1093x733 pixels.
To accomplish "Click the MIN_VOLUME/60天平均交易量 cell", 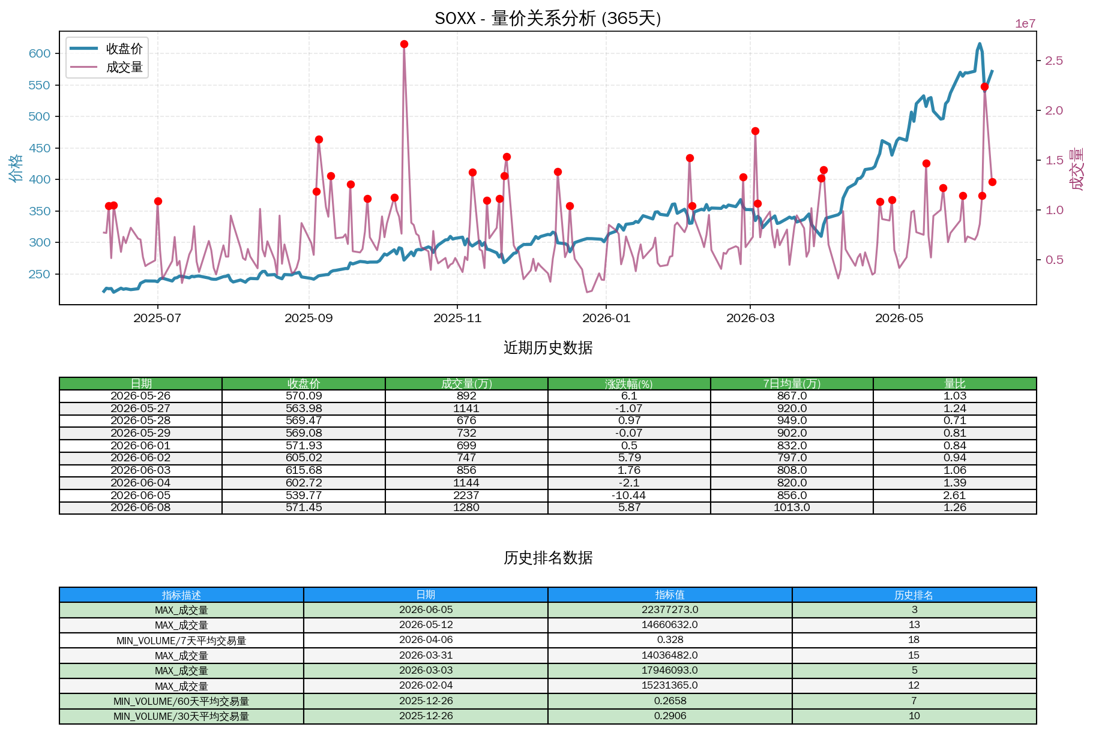I will [x=181, y=701].
